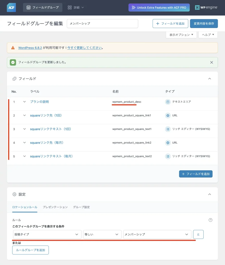Collapse the 設定 panel

click(x=210, y=194)
